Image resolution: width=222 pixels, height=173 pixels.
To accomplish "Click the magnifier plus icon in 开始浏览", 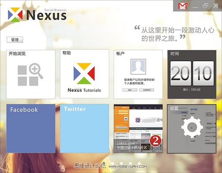I will click(36, 71).
